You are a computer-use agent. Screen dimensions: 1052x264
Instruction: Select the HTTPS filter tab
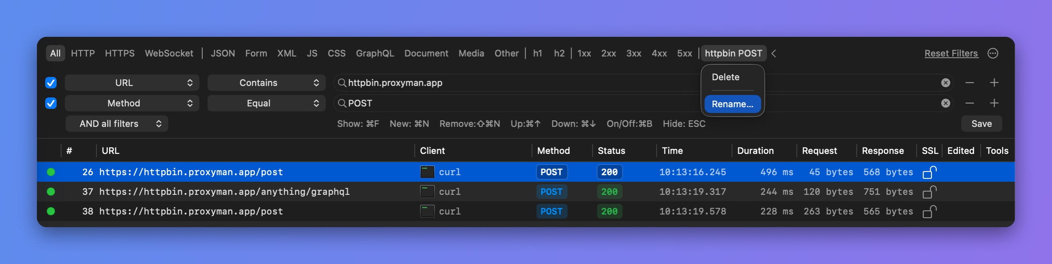[120, 53]
